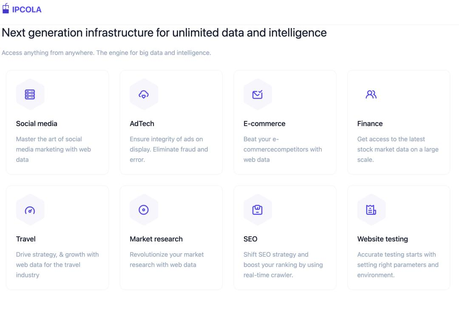
Task: Click the Travel gauge icon
Action: click(x=30, y=210)
